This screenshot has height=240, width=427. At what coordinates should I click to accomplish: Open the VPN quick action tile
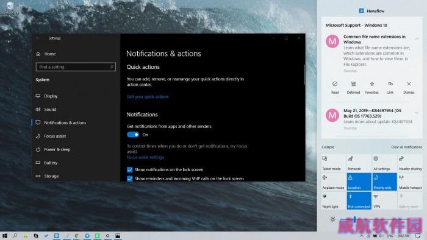tap(384, 201)
